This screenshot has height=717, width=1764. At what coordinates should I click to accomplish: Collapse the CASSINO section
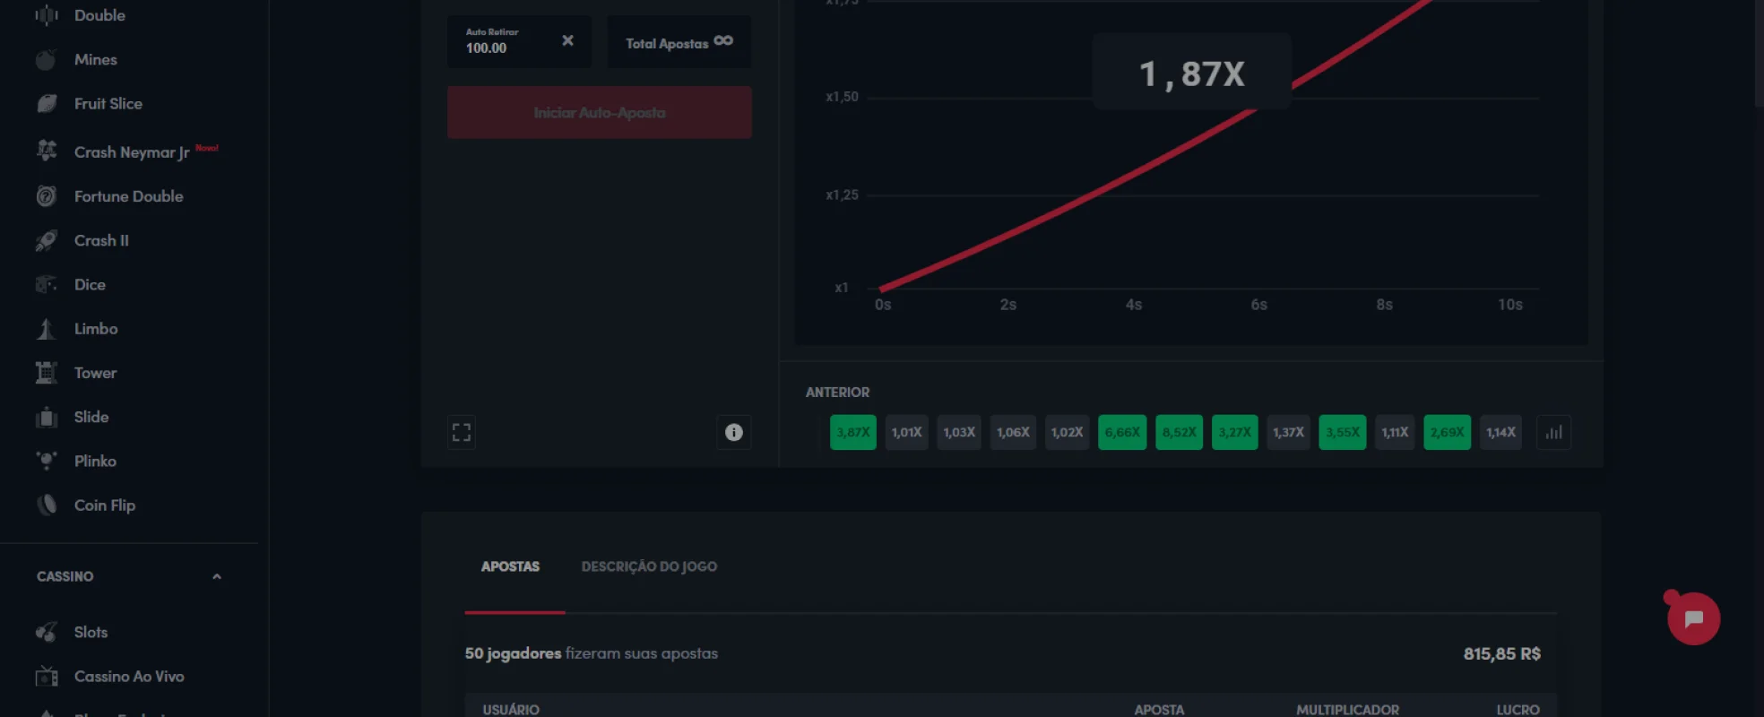[216, 577]
